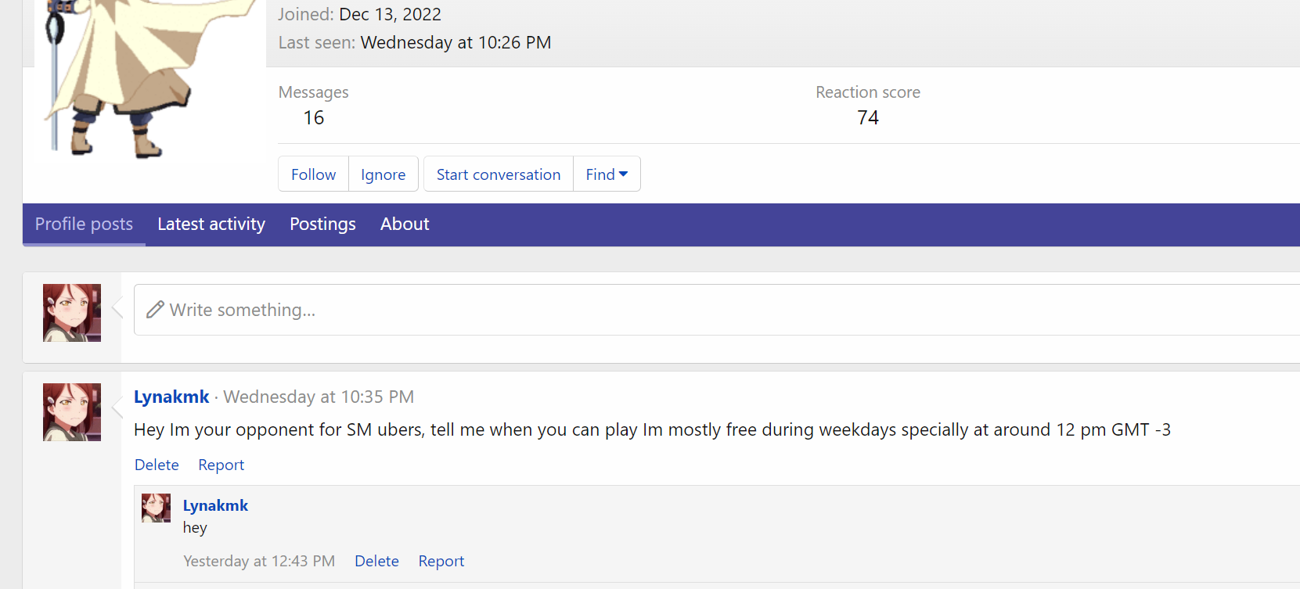Delete the SM ubers profile post
The image size is (1300, 589).
pos(157,465)
